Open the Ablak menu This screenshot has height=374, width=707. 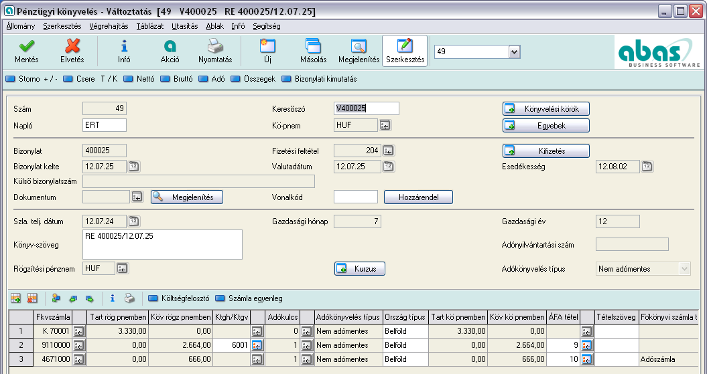pos(215,26)
